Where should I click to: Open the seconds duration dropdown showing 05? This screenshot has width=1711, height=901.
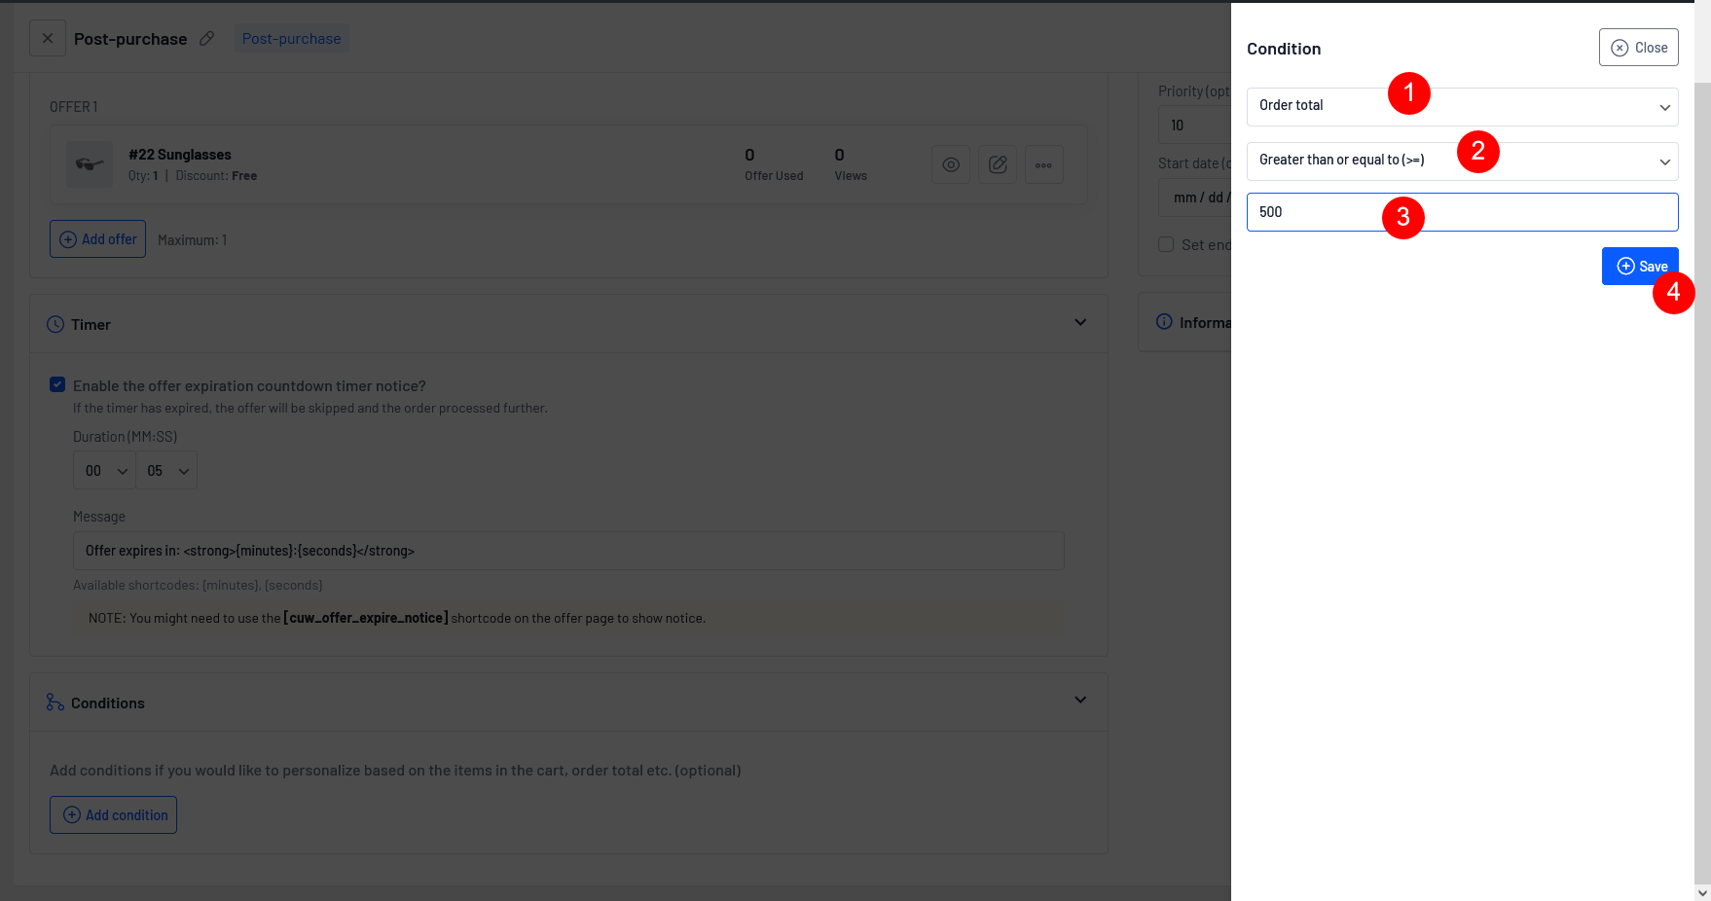166,471
